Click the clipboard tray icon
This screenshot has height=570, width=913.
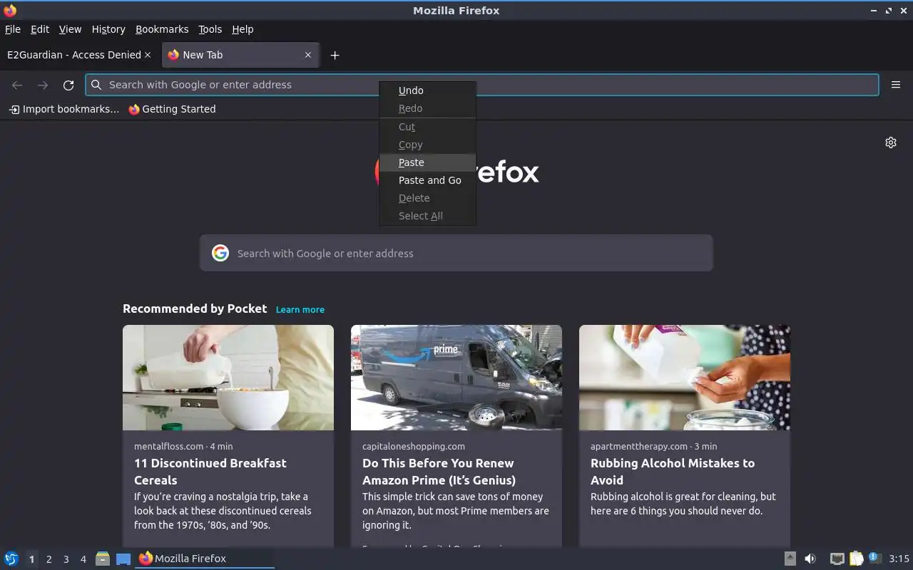click(x=857, y=559)
